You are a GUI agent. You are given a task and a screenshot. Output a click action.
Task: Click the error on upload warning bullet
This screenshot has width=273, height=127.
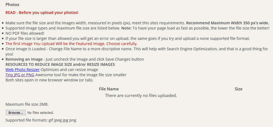128,38
